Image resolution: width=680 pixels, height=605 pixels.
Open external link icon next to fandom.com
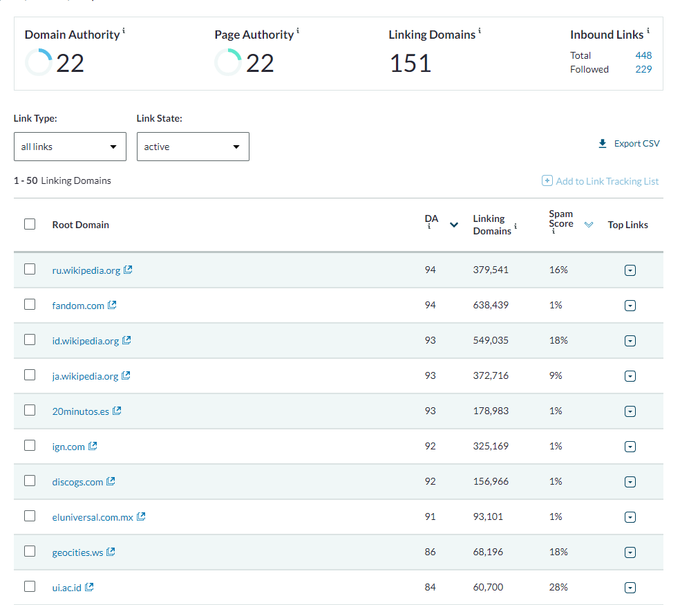pos(112,305)
